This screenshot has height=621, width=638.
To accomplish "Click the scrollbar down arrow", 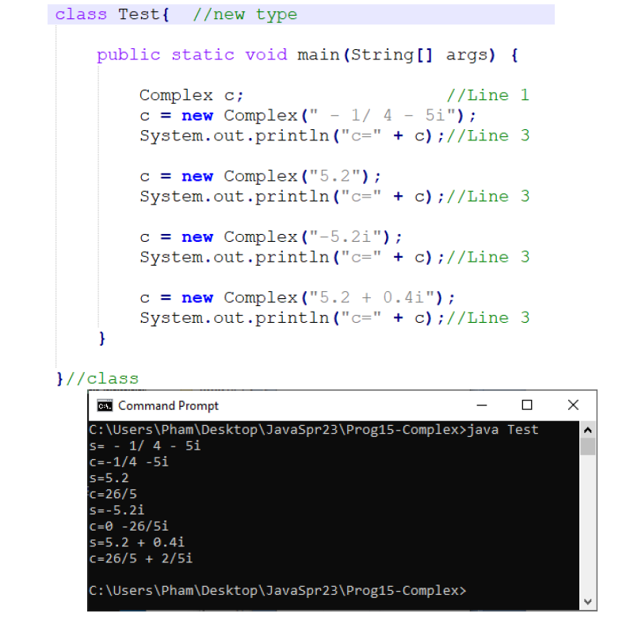I will coord(588,601).
